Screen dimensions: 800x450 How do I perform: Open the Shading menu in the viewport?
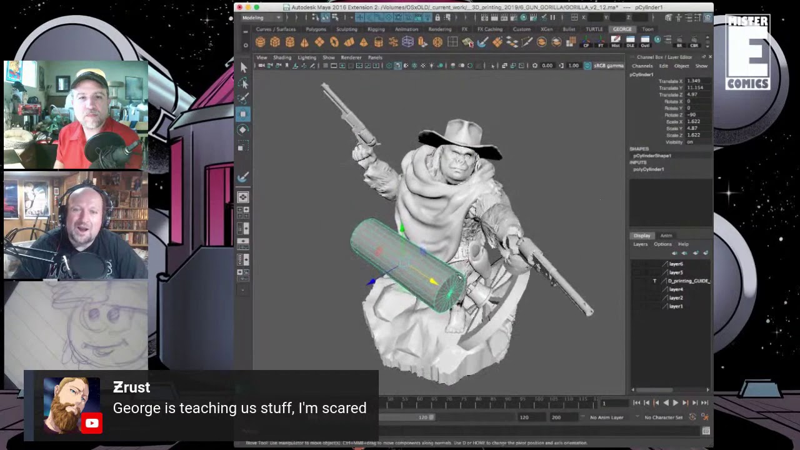point(282,57)
